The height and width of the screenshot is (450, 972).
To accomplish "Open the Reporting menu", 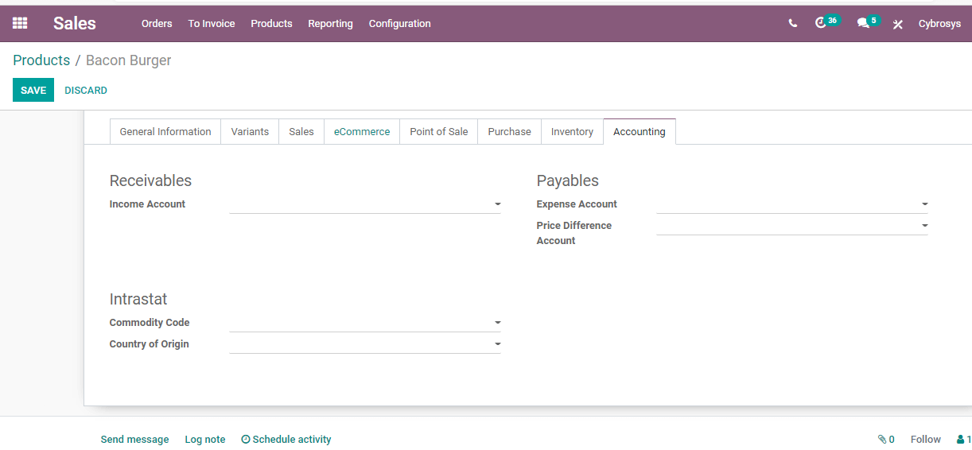I will (x=330, y=24).
